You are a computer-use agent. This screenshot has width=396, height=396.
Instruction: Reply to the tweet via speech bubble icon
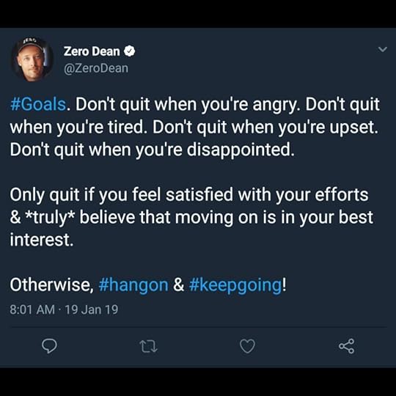(x=49, y=346)
